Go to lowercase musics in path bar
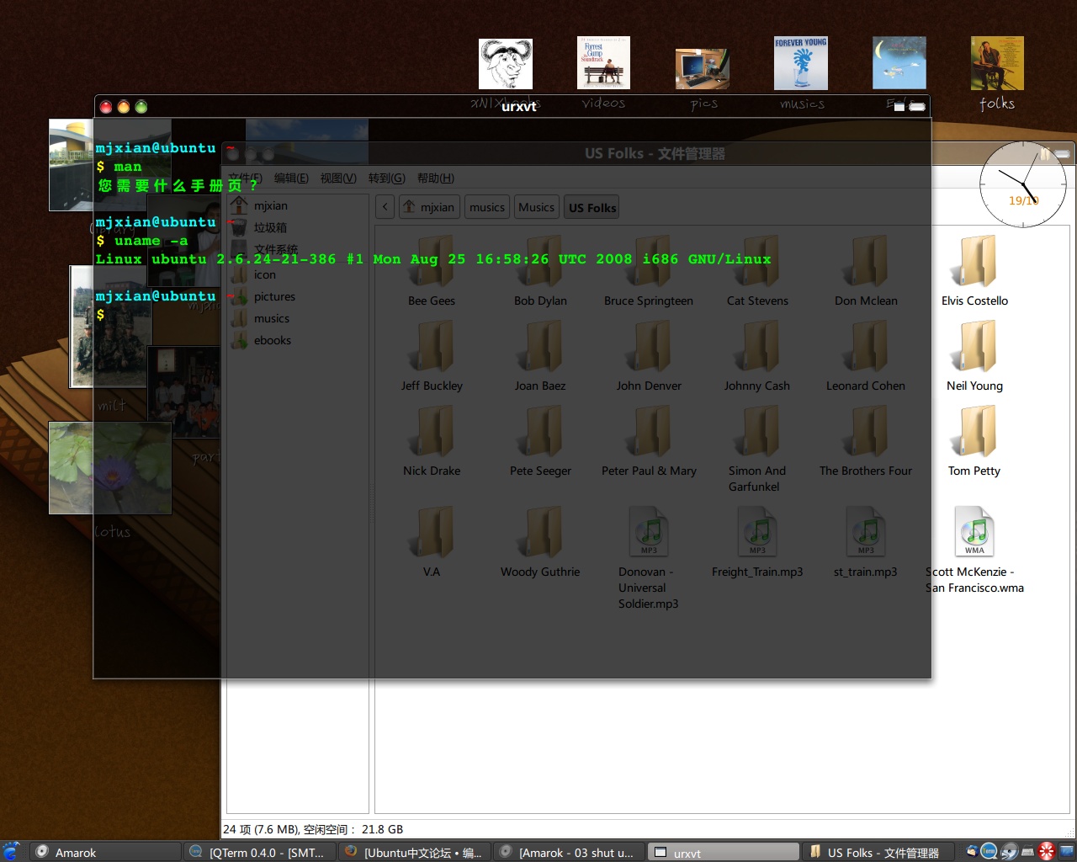 click(487, 207)
